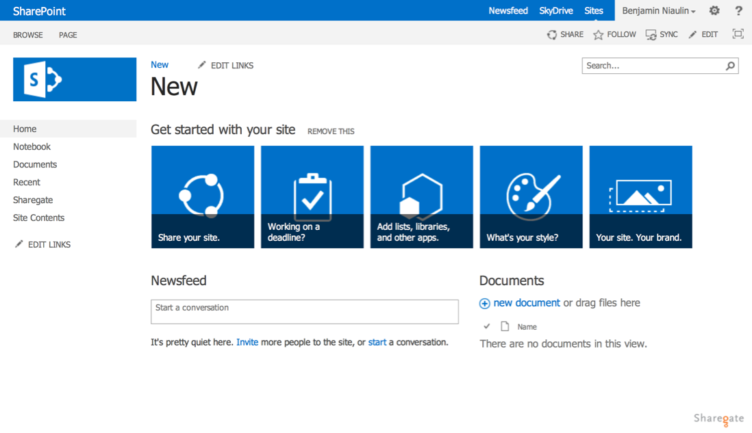Click the SYNC icon to sync the site

(x=650, y=34)
